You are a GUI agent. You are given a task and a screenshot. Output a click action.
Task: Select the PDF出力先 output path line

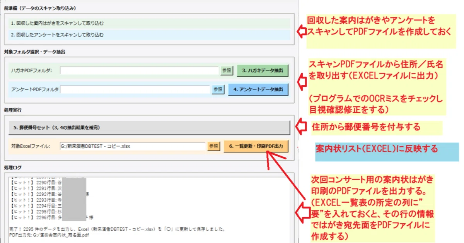(49, 235)
